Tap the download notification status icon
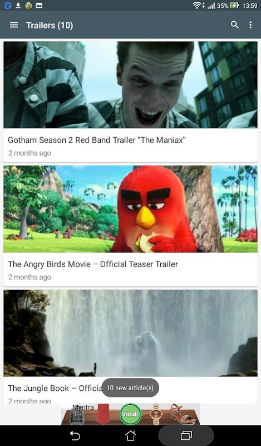This screenshot has width=261, height=446. click(18, 6)
